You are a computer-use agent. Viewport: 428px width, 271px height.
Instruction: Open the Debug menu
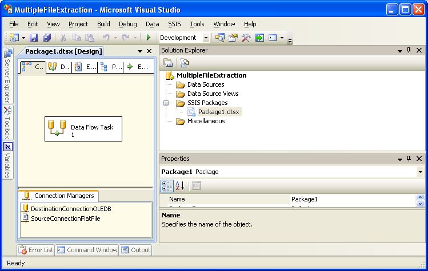128,24
